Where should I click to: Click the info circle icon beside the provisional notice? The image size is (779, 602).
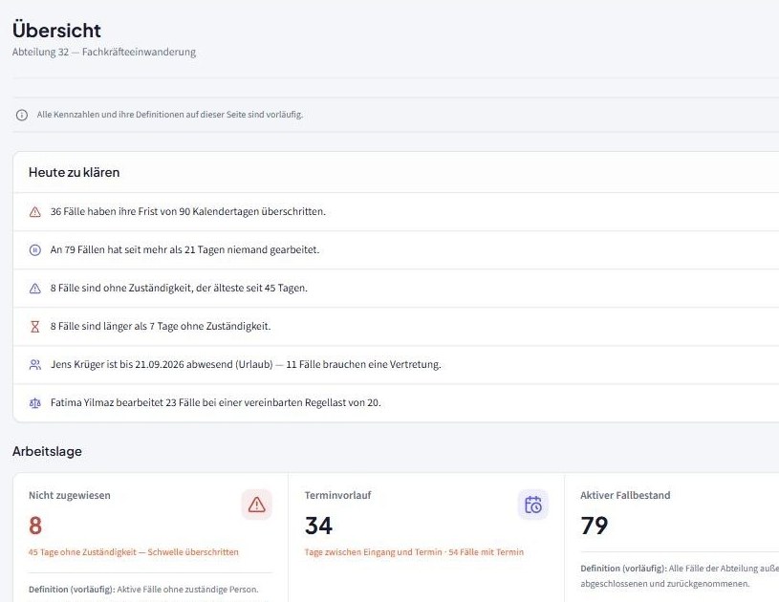pos(22,115)
